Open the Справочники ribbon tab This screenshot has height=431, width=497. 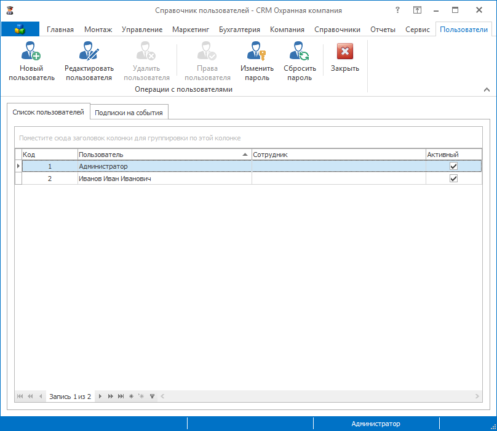(x=337, y=30)
